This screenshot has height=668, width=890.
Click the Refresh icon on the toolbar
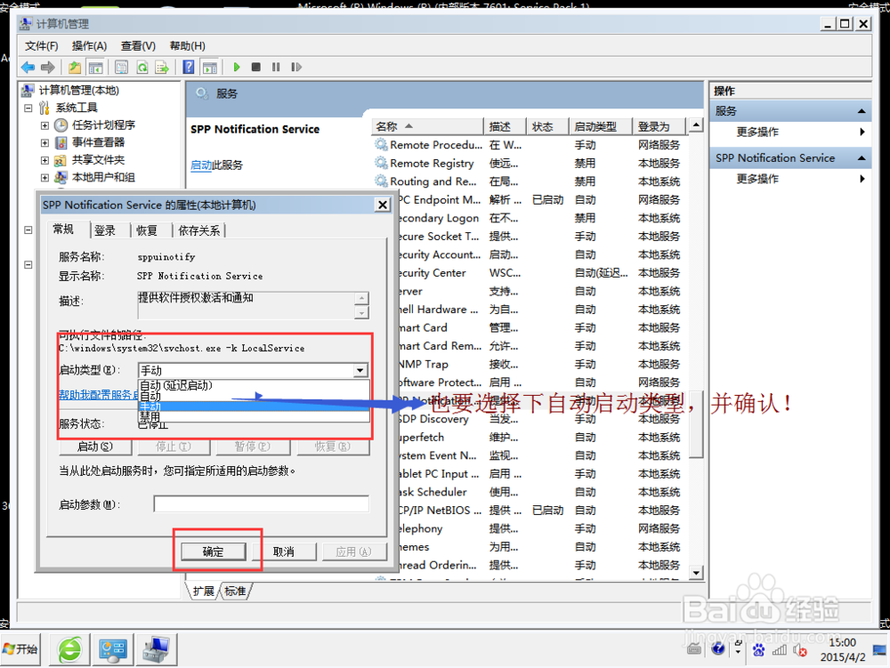(142, 67)
